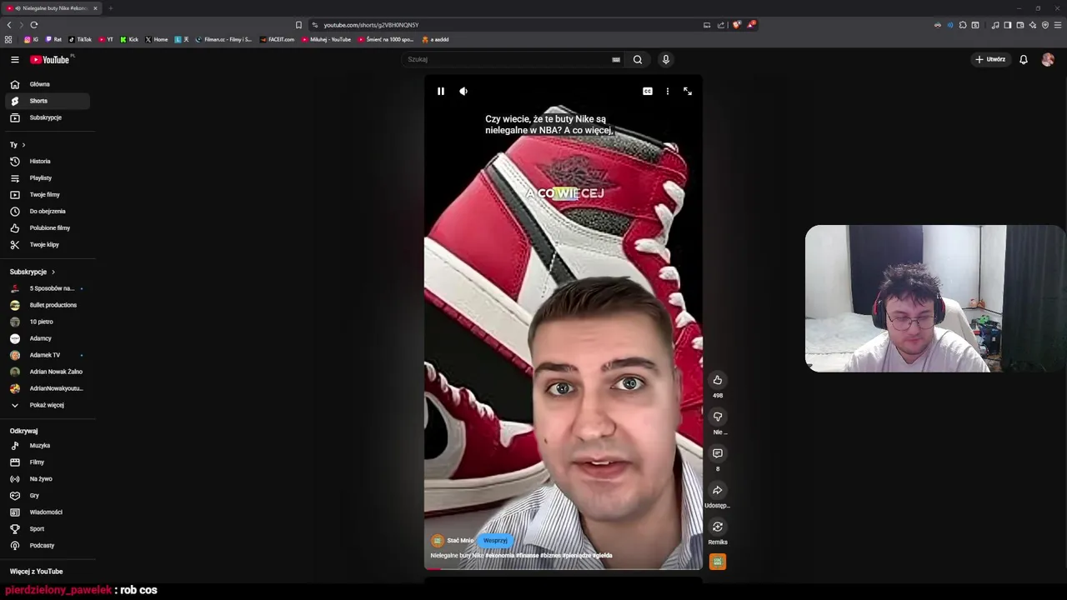
Task: Open the sound thumbnail below Remiks
Action: (718, 562)
